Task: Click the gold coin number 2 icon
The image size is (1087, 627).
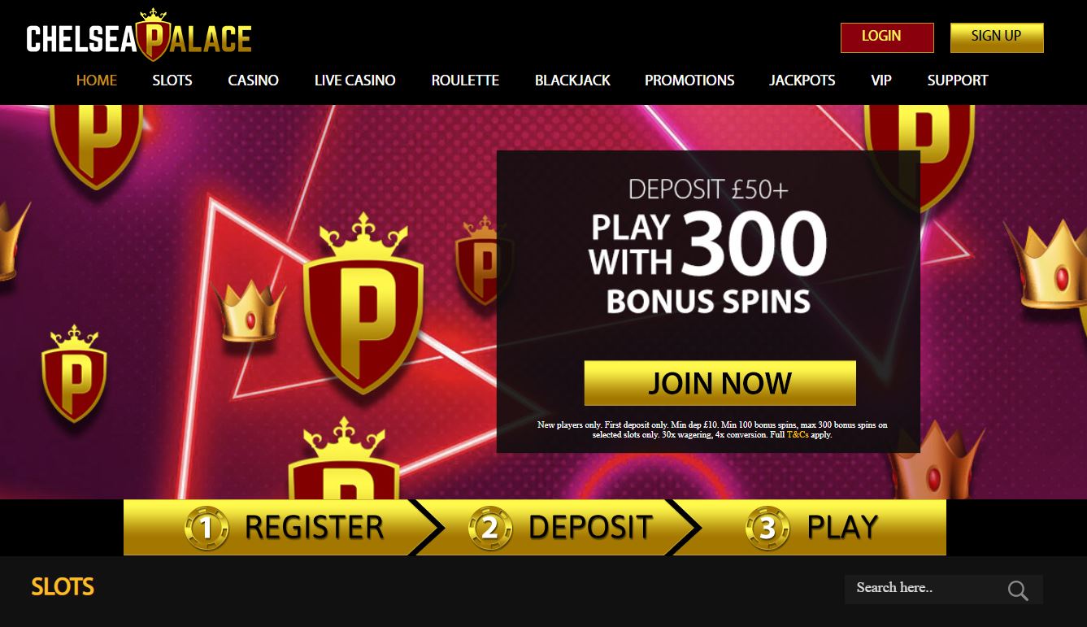Action: [489, 529]
